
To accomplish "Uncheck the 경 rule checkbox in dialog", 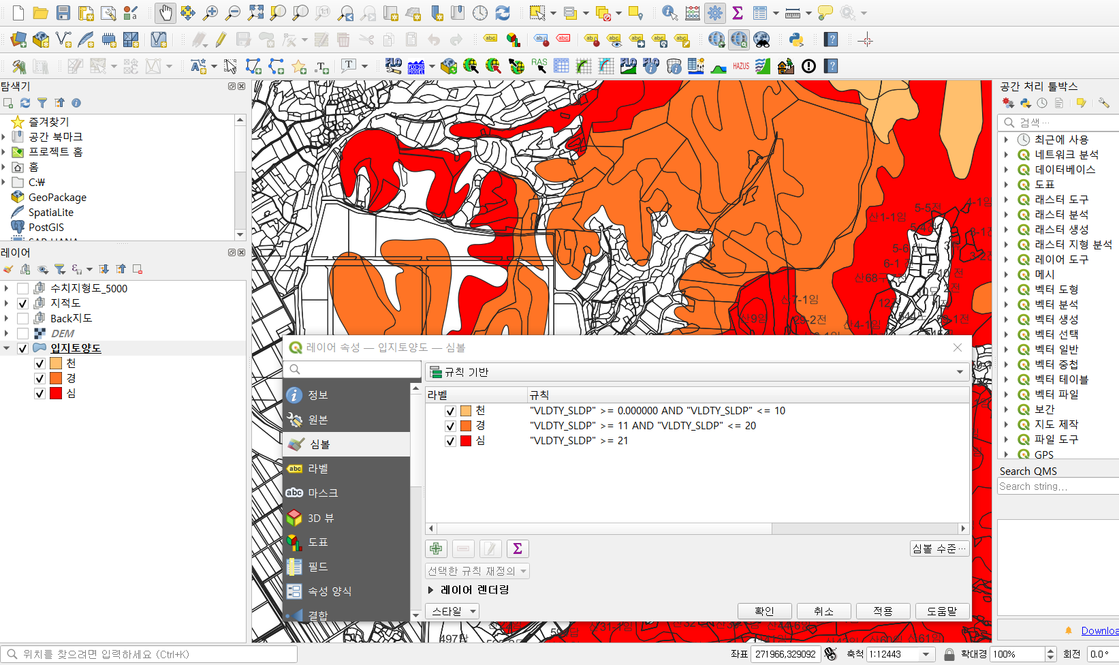I will click(x=450, y=426).
